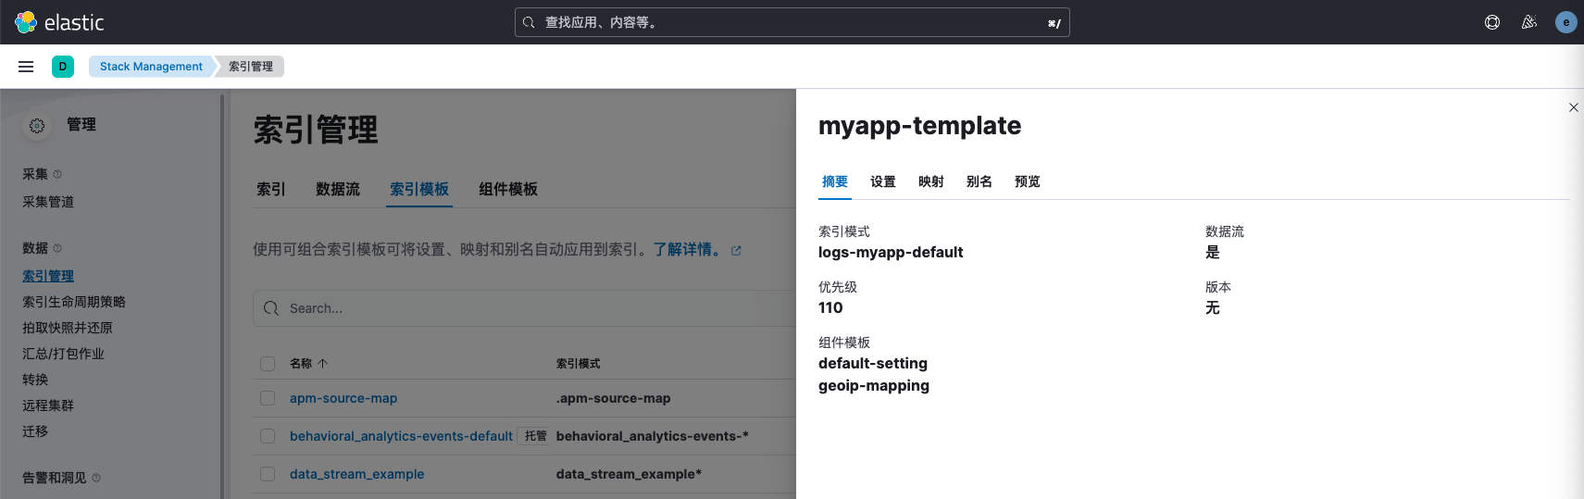Viewport: 1584px width, 499px height.
Task: Click the 版本 value 无
Action: [1213, 308]
